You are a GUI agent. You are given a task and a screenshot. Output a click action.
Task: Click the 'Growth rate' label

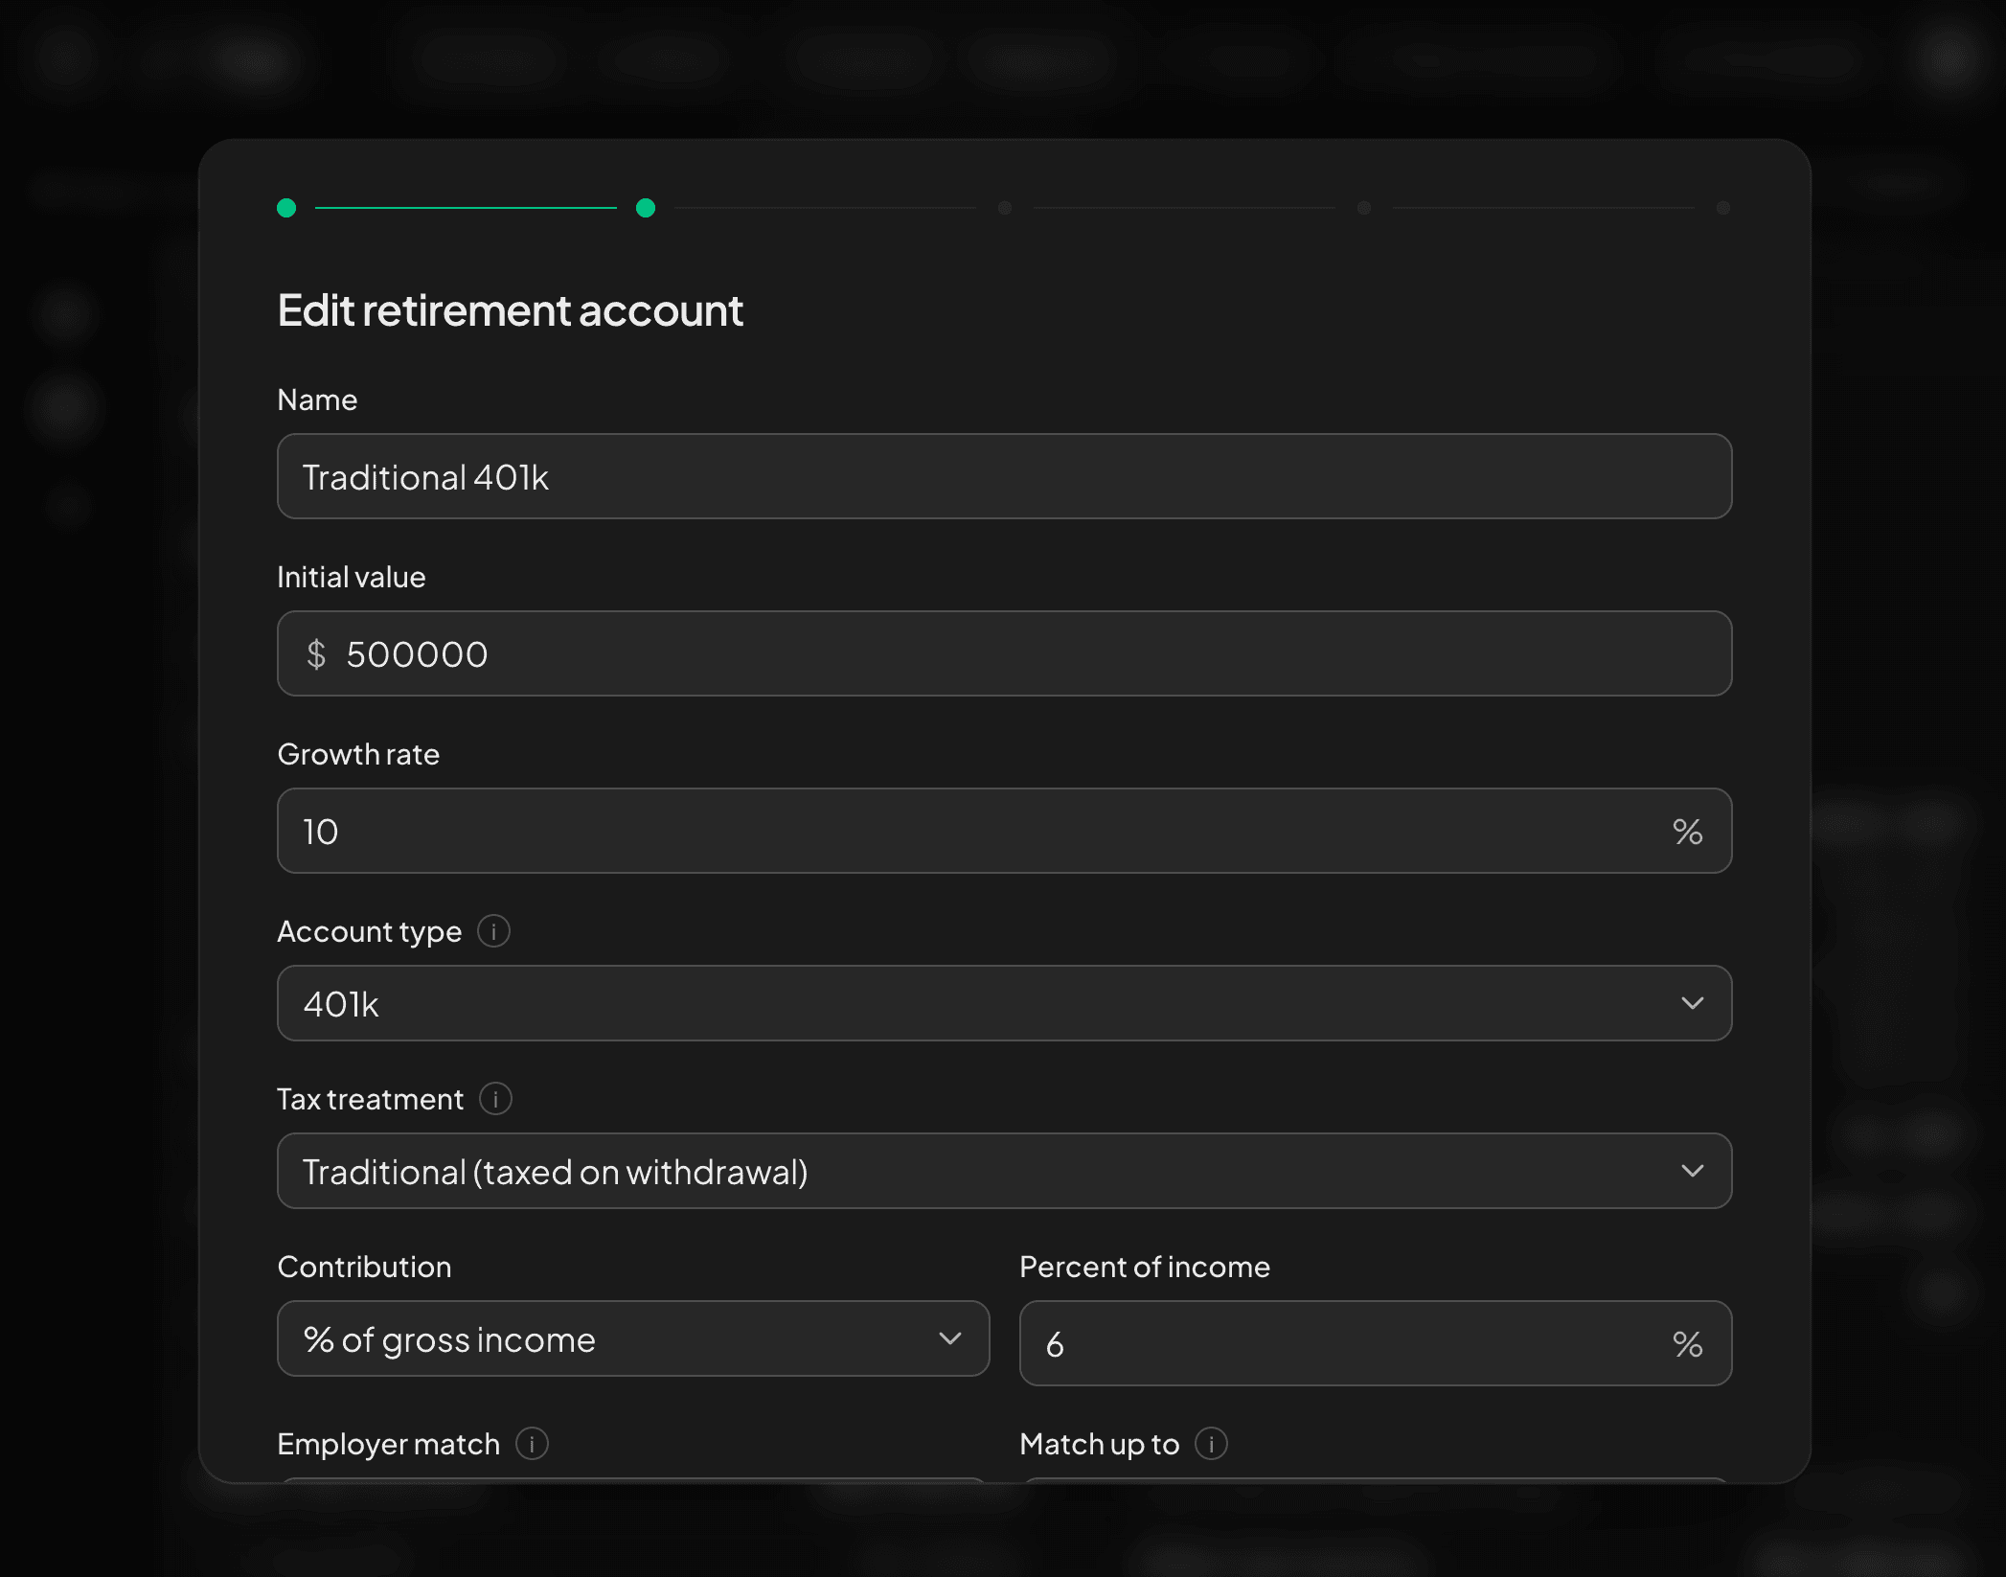358,754
